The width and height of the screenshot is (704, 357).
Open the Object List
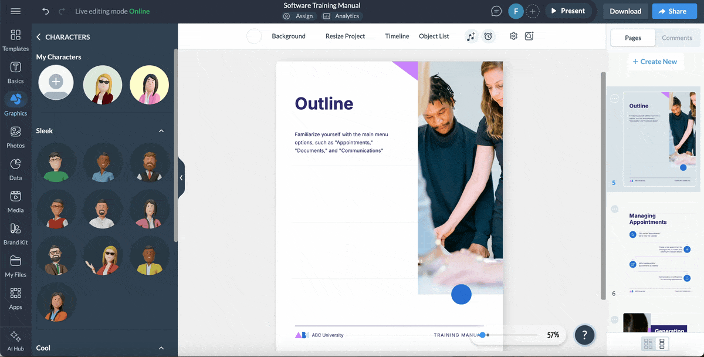[x=434, y=36]
